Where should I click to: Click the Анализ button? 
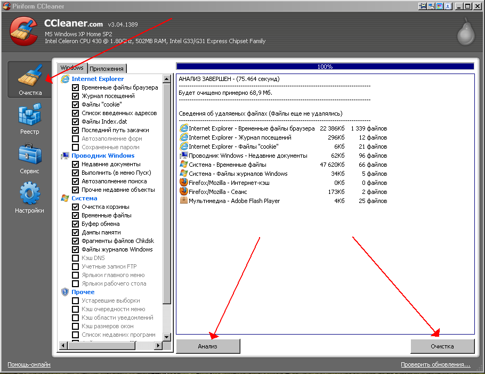[208, 346]
